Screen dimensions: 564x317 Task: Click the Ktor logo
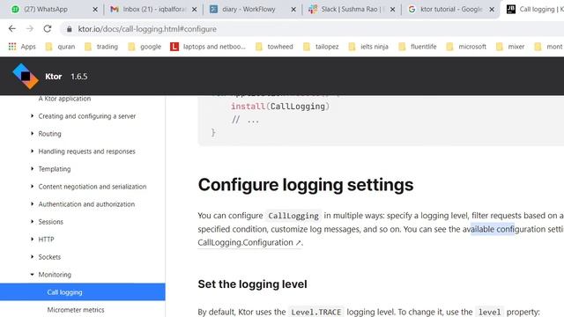pos(26,77)
